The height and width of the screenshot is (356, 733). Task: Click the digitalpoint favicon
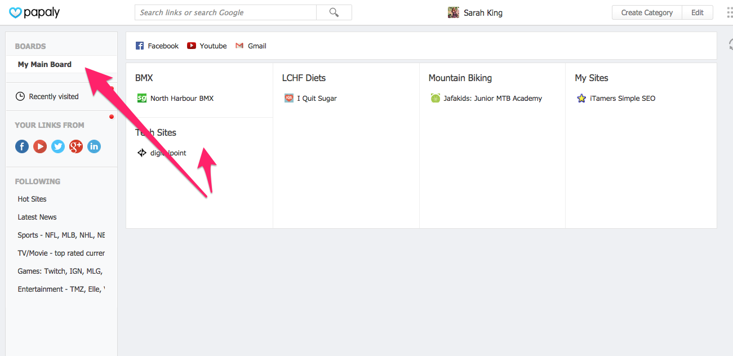[x=142, y=153]
